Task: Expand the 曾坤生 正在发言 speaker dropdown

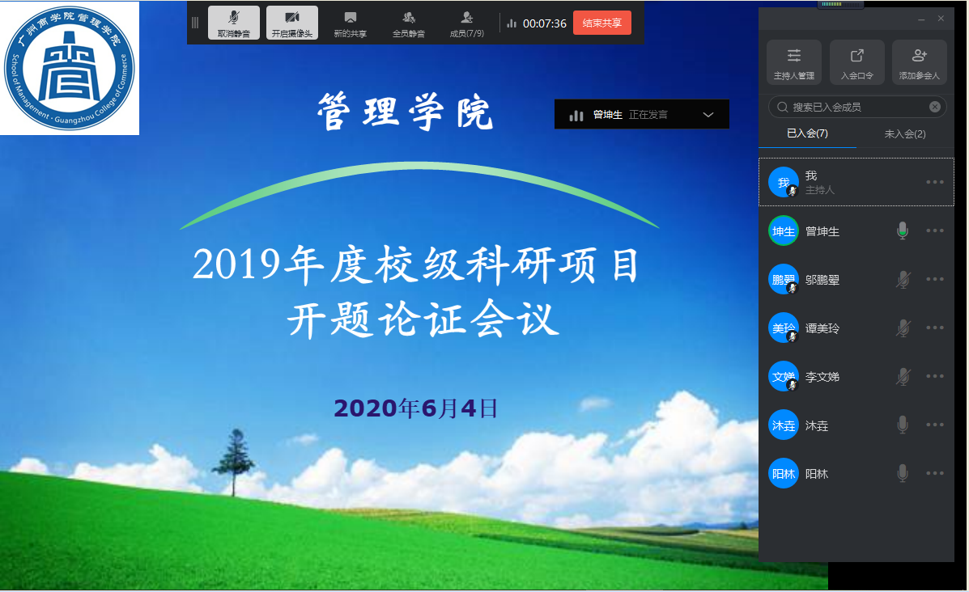Action: 708,115
